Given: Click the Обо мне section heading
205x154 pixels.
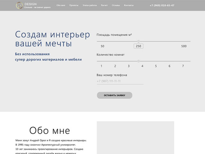Looking at the screenshot, I should pos(50,131).
